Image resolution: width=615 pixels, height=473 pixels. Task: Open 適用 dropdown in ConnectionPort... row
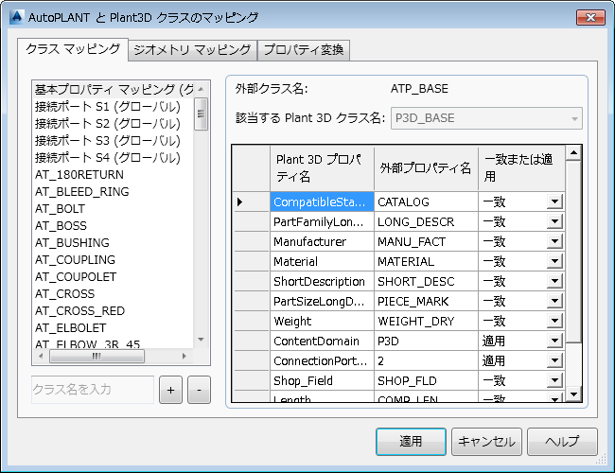click(x=554, y=360)
